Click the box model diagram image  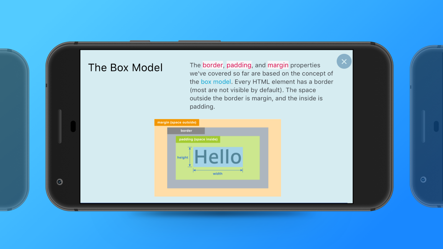pos(218,158)
